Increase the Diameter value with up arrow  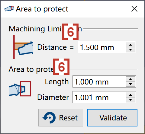point(130,95)
